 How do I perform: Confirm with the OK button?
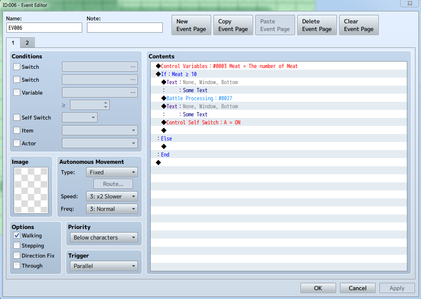pyautogui.click(x=318, y=288)
